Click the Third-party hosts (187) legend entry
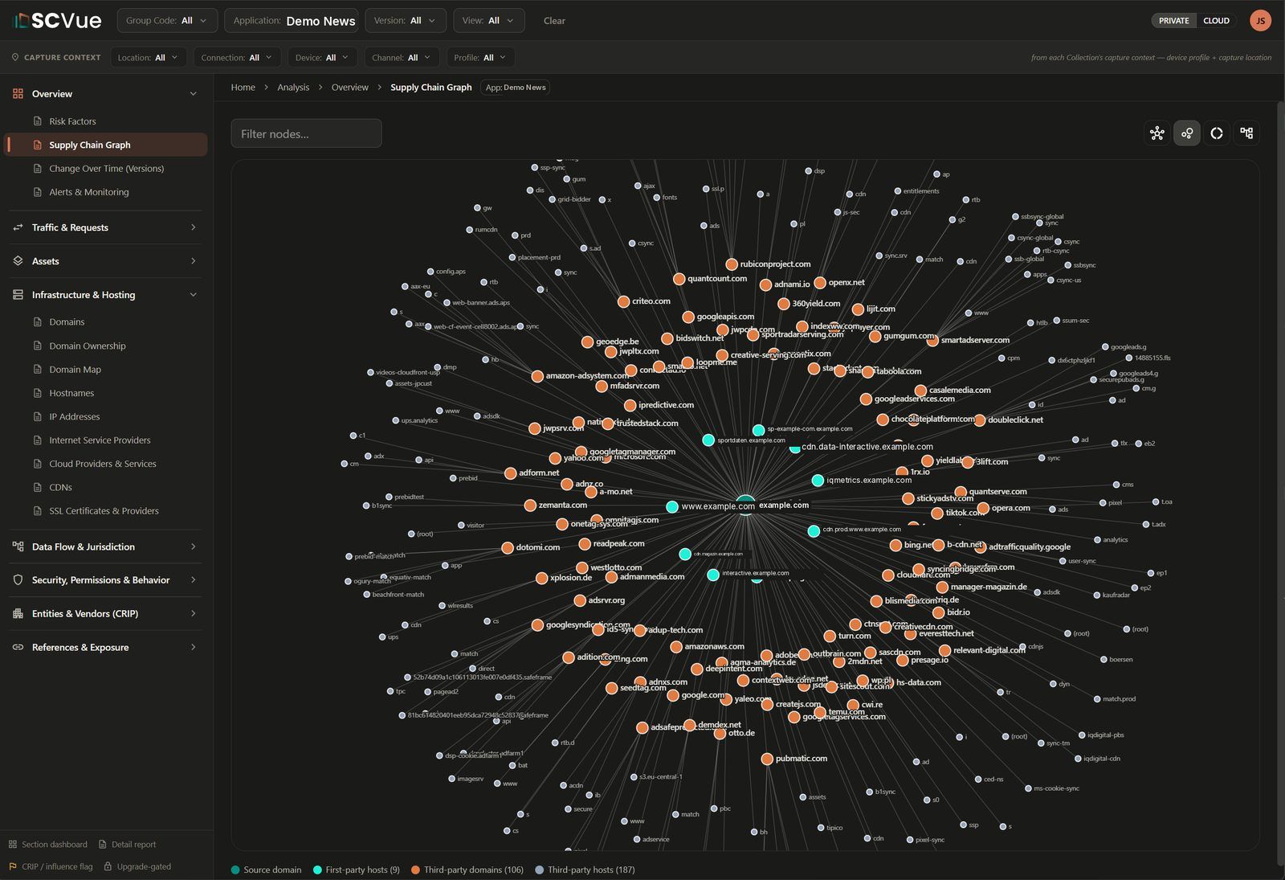1285x880 pixels. (585, 870)
